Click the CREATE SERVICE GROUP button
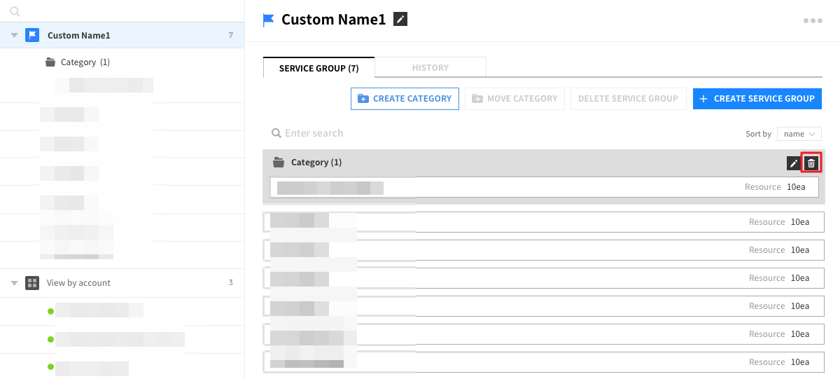The image size is (840, 379). point(757,99)
